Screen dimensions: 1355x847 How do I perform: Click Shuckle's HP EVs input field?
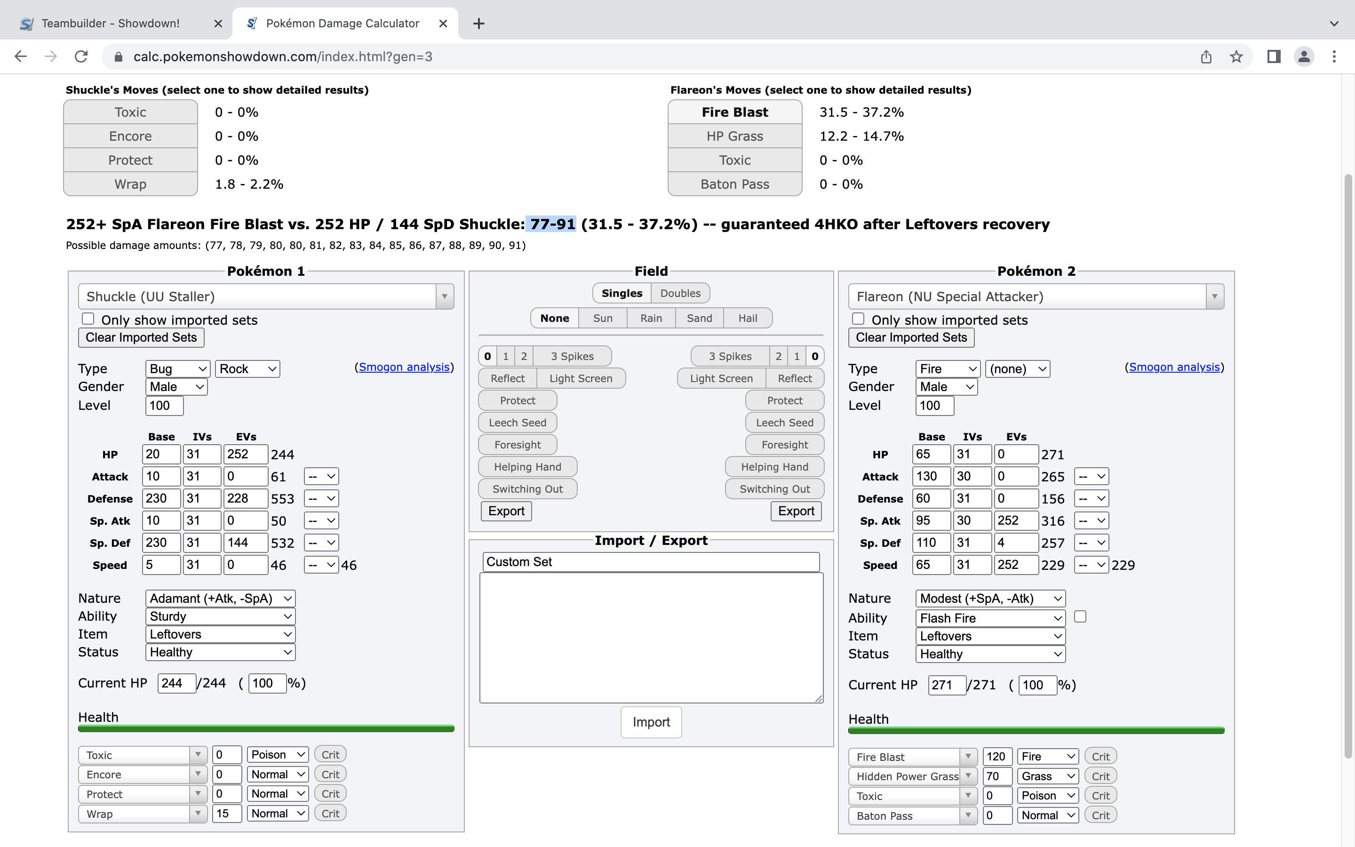[x=245, y=454]
